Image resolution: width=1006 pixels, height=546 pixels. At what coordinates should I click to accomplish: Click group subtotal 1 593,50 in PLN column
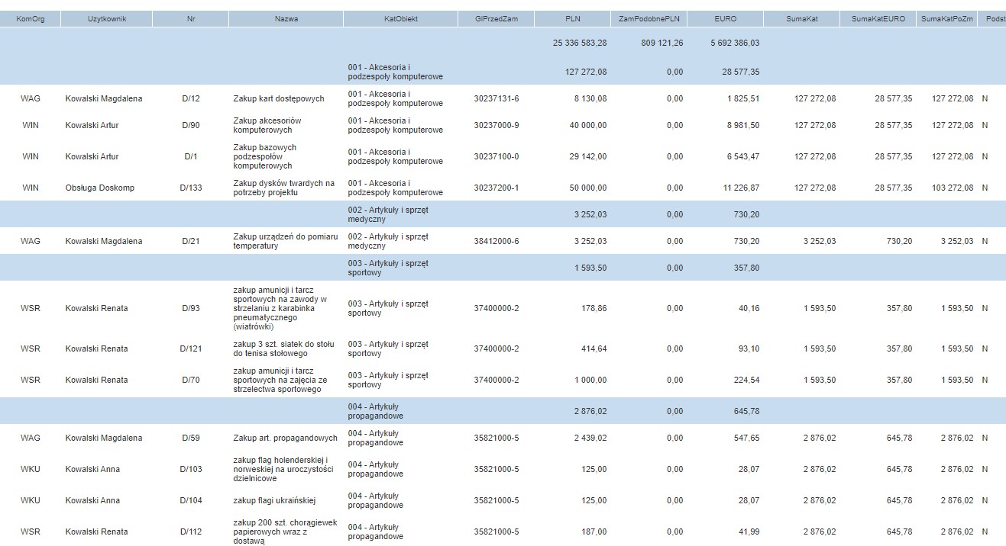tap(591, 268)
